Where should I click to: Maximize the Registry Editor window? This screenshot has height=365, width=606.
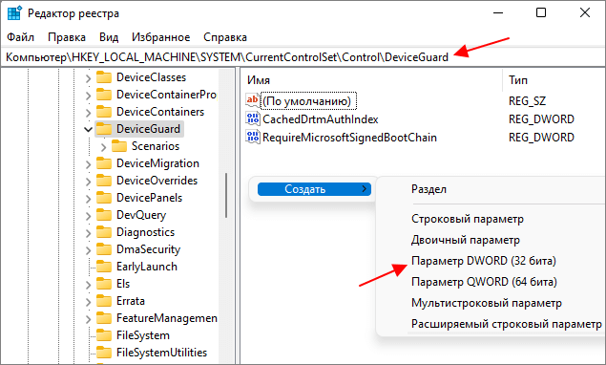coord(541,12)
